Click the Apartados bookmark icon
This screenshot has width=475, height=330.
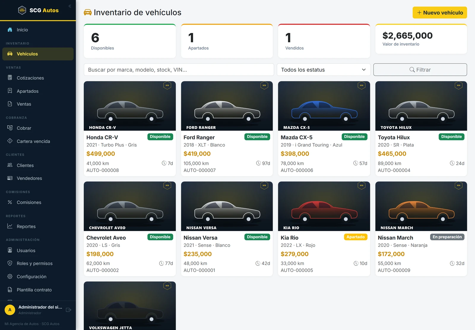(x=10, y=91)
